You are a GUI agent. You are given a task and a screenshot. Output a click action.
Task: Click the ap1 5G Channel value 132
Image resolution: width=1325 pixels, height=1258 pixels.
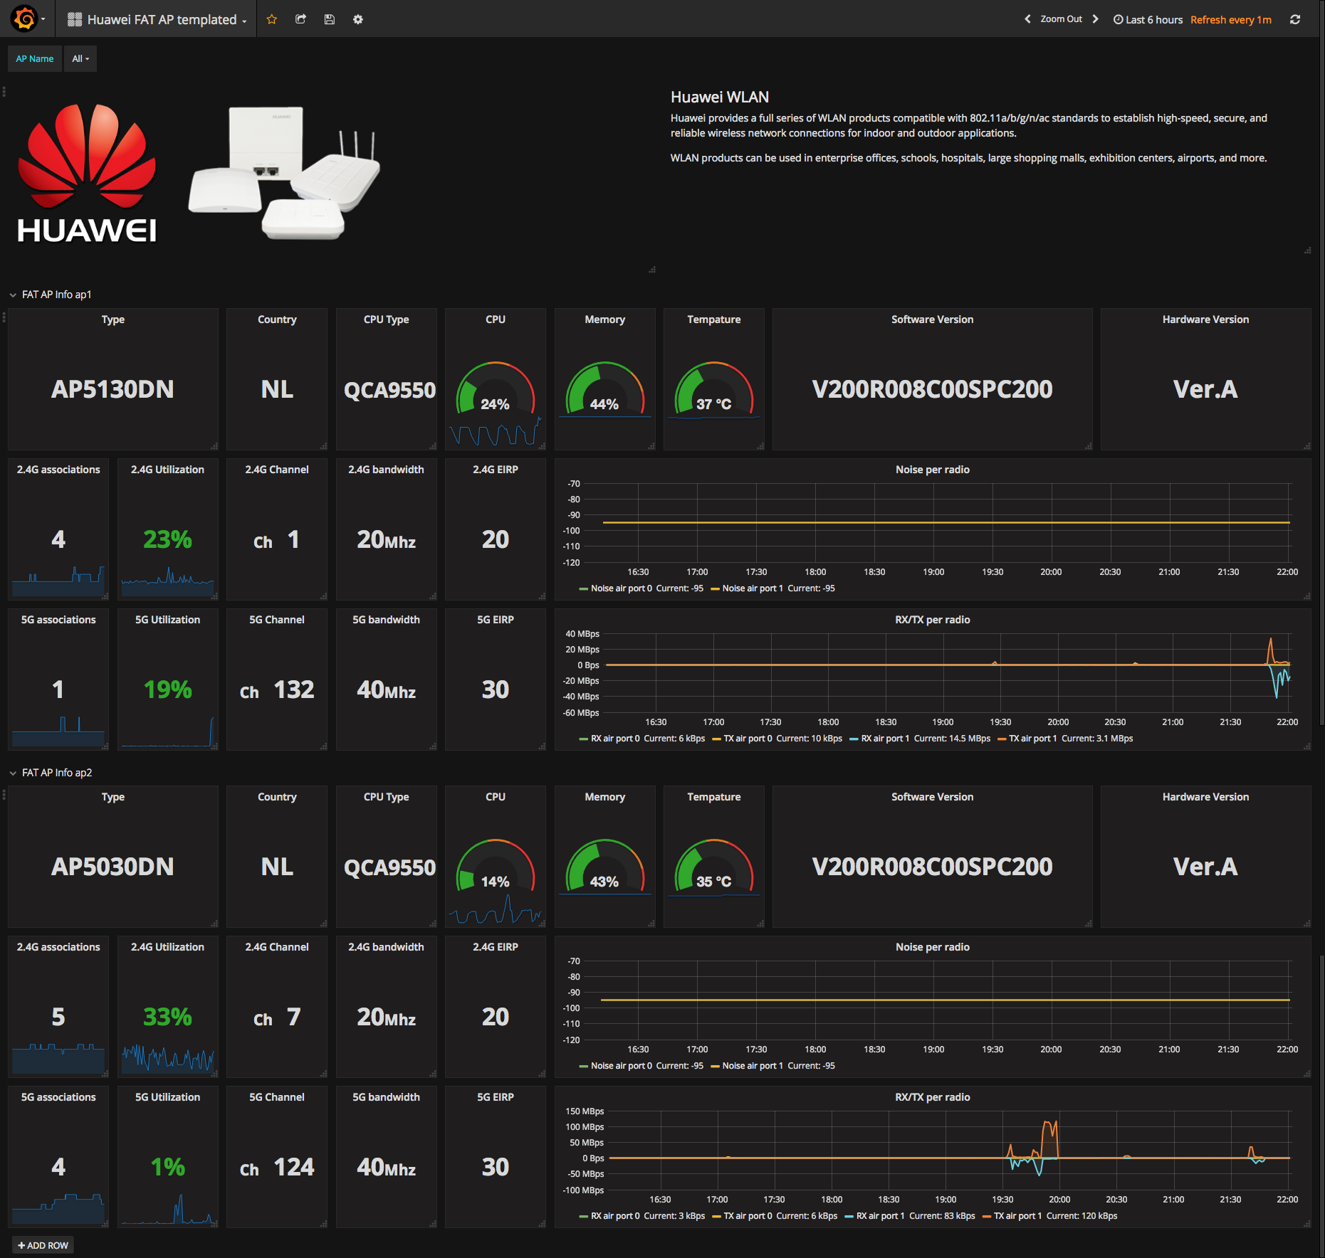point(293,689)
